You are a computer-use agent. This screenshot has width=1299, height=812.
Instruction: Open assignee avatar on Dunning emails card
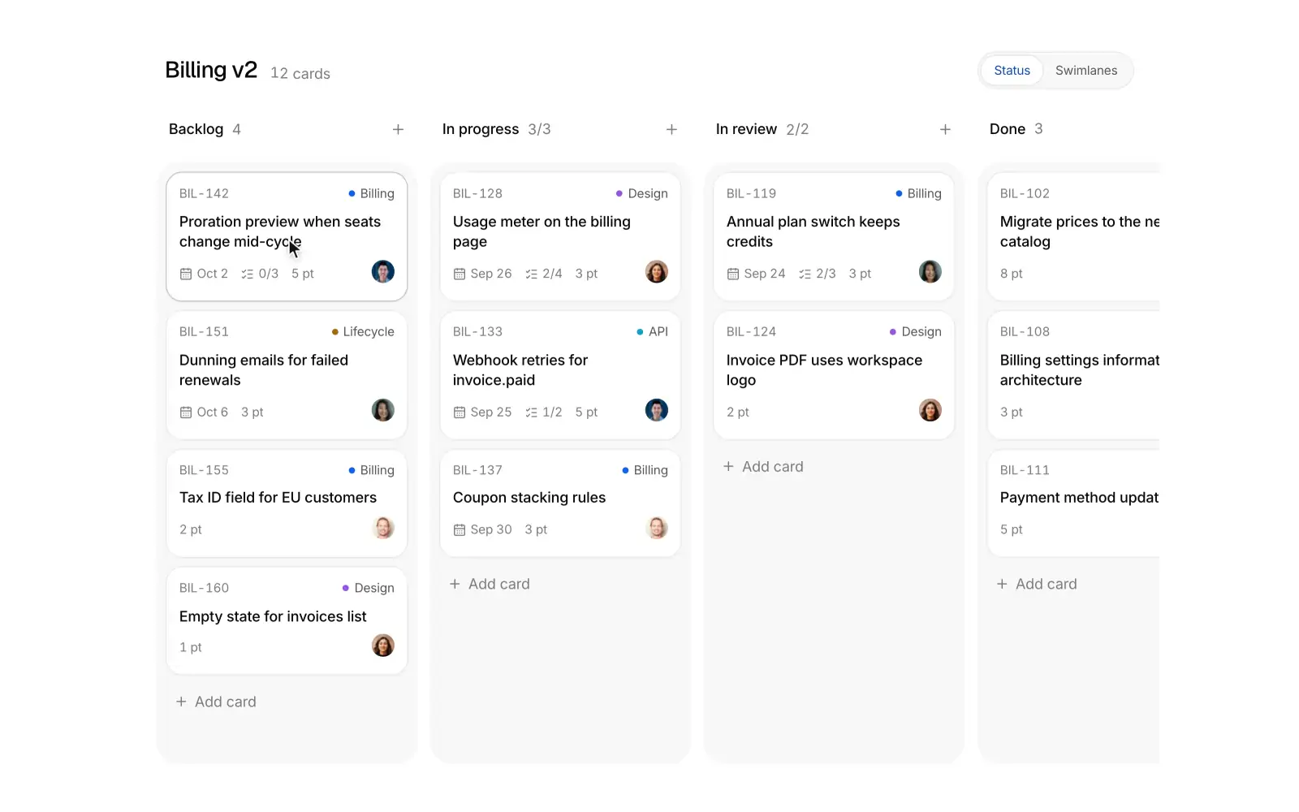tap(383, 410)
